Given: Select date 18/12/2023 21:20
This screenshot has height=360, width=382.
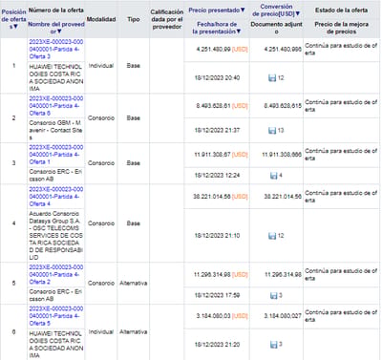Looking at the screenshot, I should point(217,345).
